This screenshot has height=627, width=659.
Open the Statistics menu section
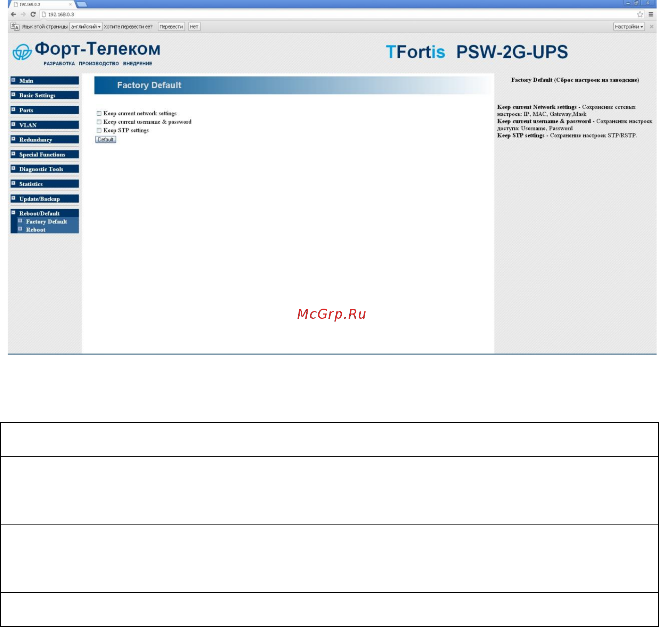pyautogui.click(x=44, y=184)
